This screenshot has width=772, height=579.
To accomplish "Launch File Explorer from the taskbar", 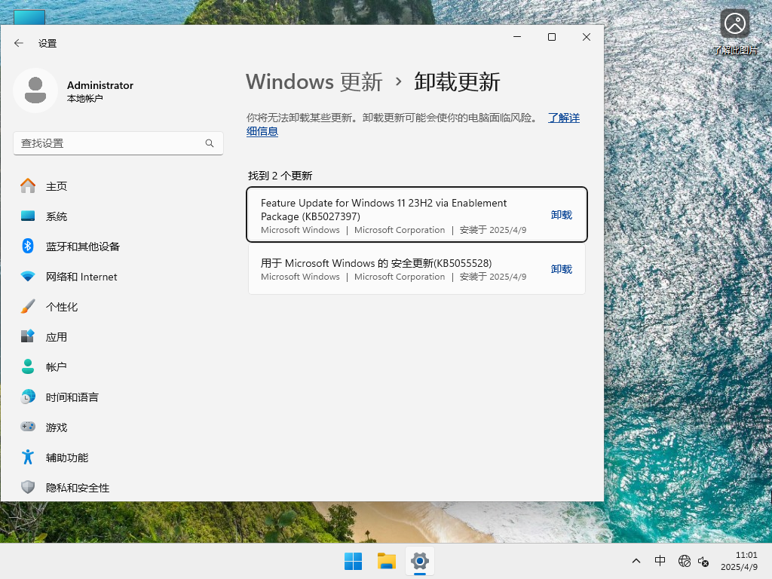I will 386,561.
